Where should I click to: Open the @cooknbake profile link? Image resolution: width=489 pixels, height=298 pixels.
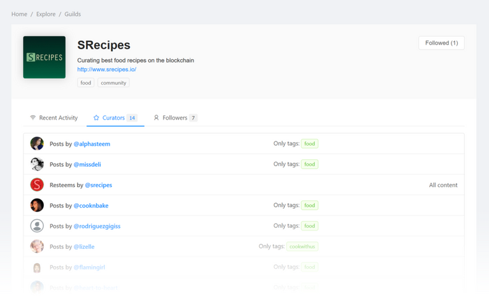pyautogui.click(x=91, y=206)
